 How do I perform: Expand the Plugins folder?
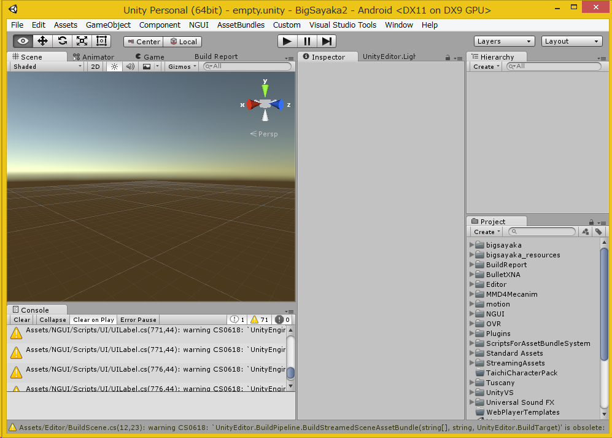click(x=471, y=334)
